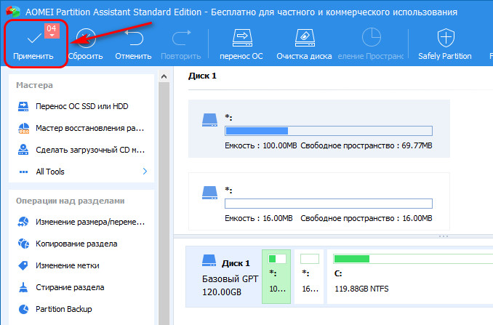The height and width of the screenshot is (325, 493).
Task: Select Диск 1 Базовый GPT disk block
Action: (x=223, y=276)
